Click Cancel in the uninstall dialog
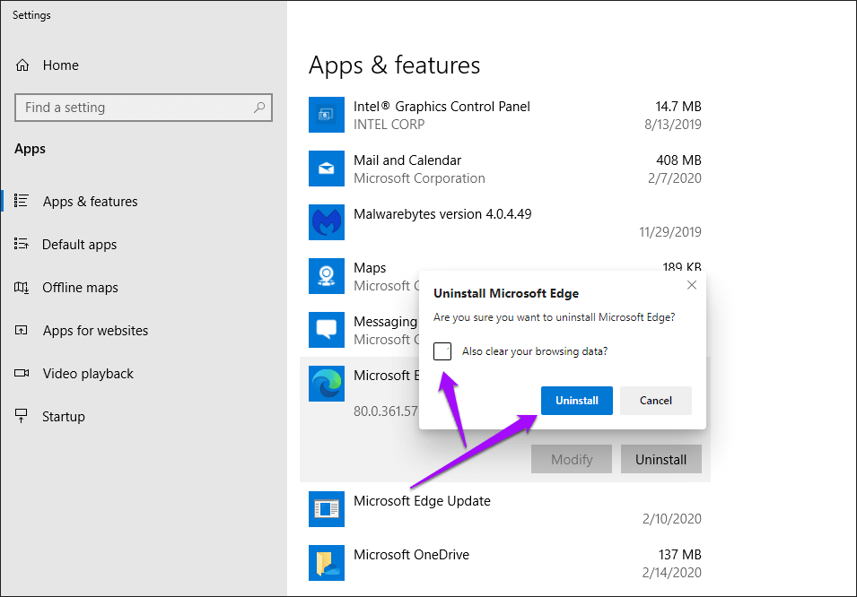Image resolution: width=857 pixels, height=597 pixels. [x=656, y=401]
